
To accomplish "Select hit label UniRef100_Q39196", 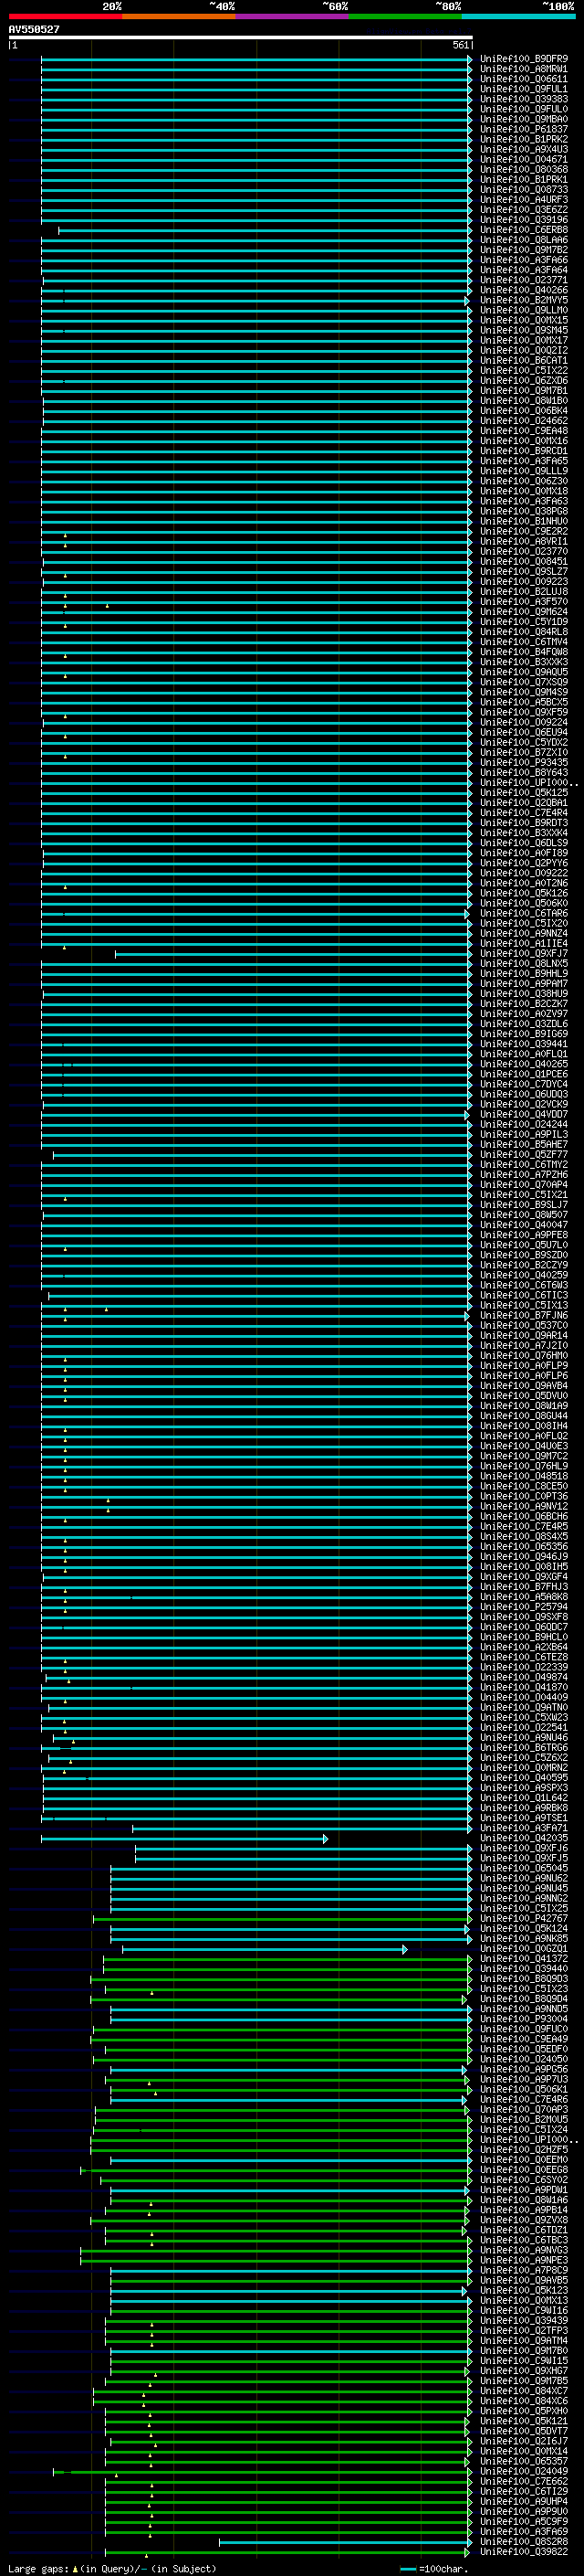I will (523, 220).
